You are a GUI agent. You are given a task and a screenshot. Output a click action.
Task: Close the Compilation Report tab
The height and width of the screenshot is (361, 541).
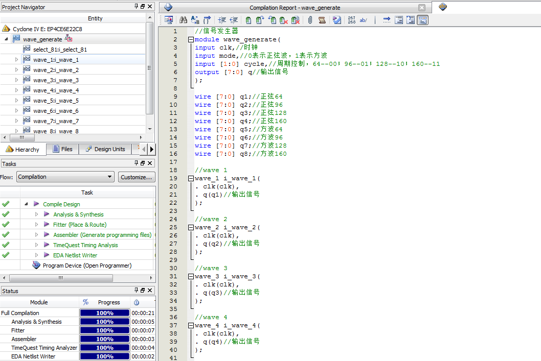pos(421,8)
